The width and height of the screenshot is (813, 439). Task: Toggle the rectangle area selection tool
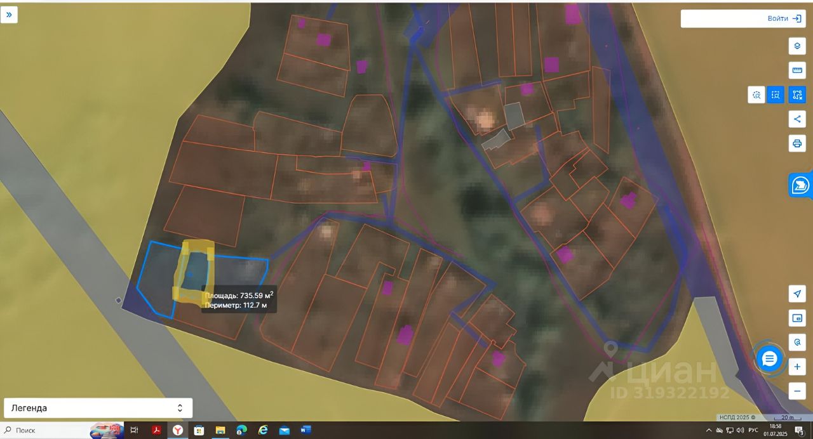tap(776, 95)
